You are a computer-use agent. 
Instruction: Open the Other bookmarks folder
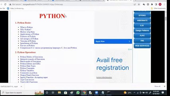click(158, 8)
